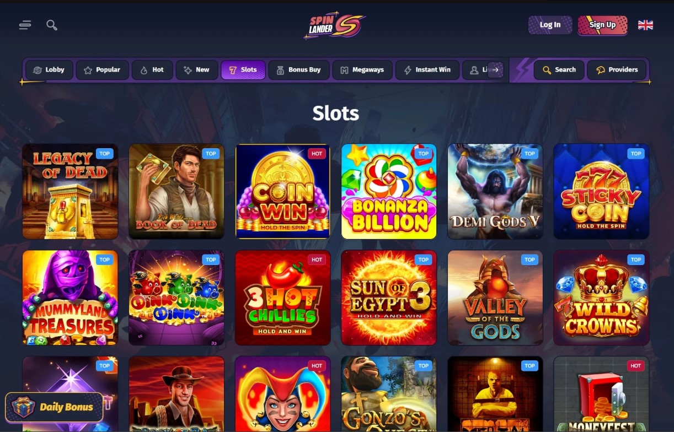This screenshot has height=432, width=674.
Task: Open the Hot games category
Action: (x=152, y=70)
